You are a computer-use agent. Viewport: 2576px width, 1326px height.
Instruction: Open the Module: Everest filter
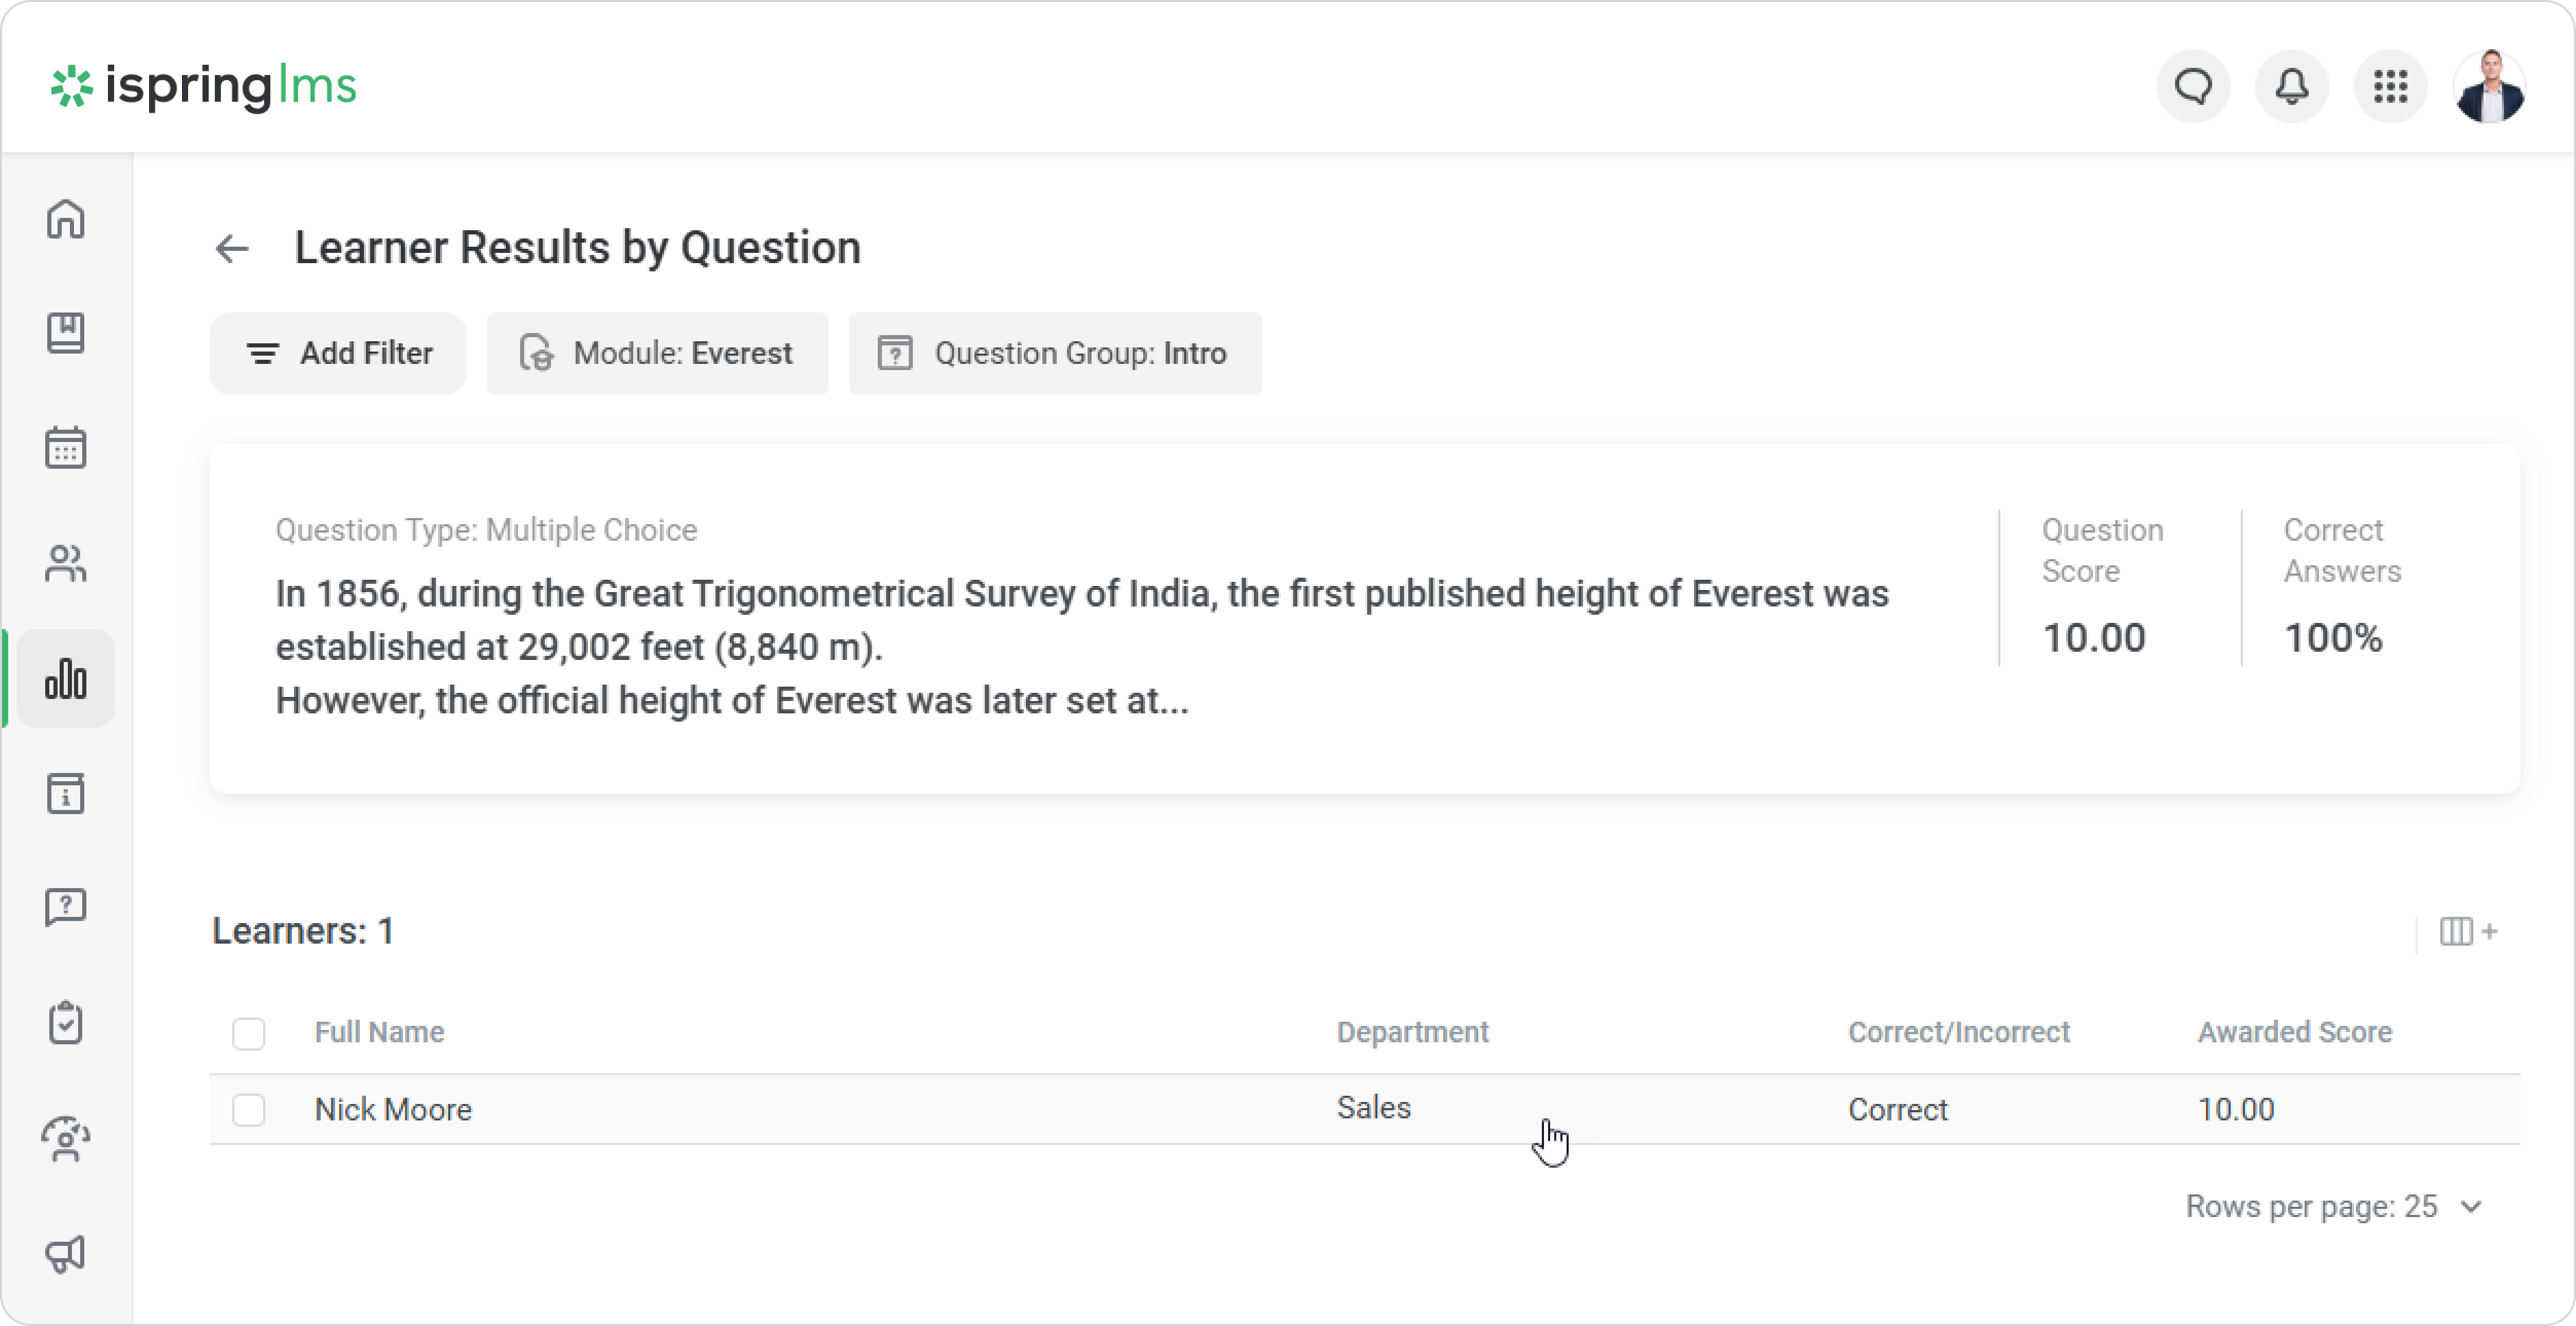click(x=658, y=354)
